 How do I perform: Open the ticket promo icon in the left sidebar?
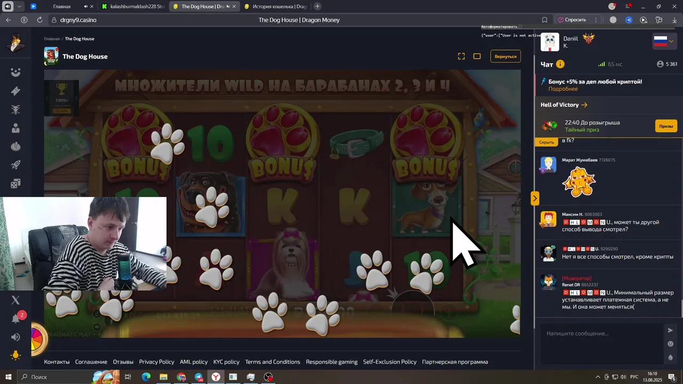pos(15,91)
